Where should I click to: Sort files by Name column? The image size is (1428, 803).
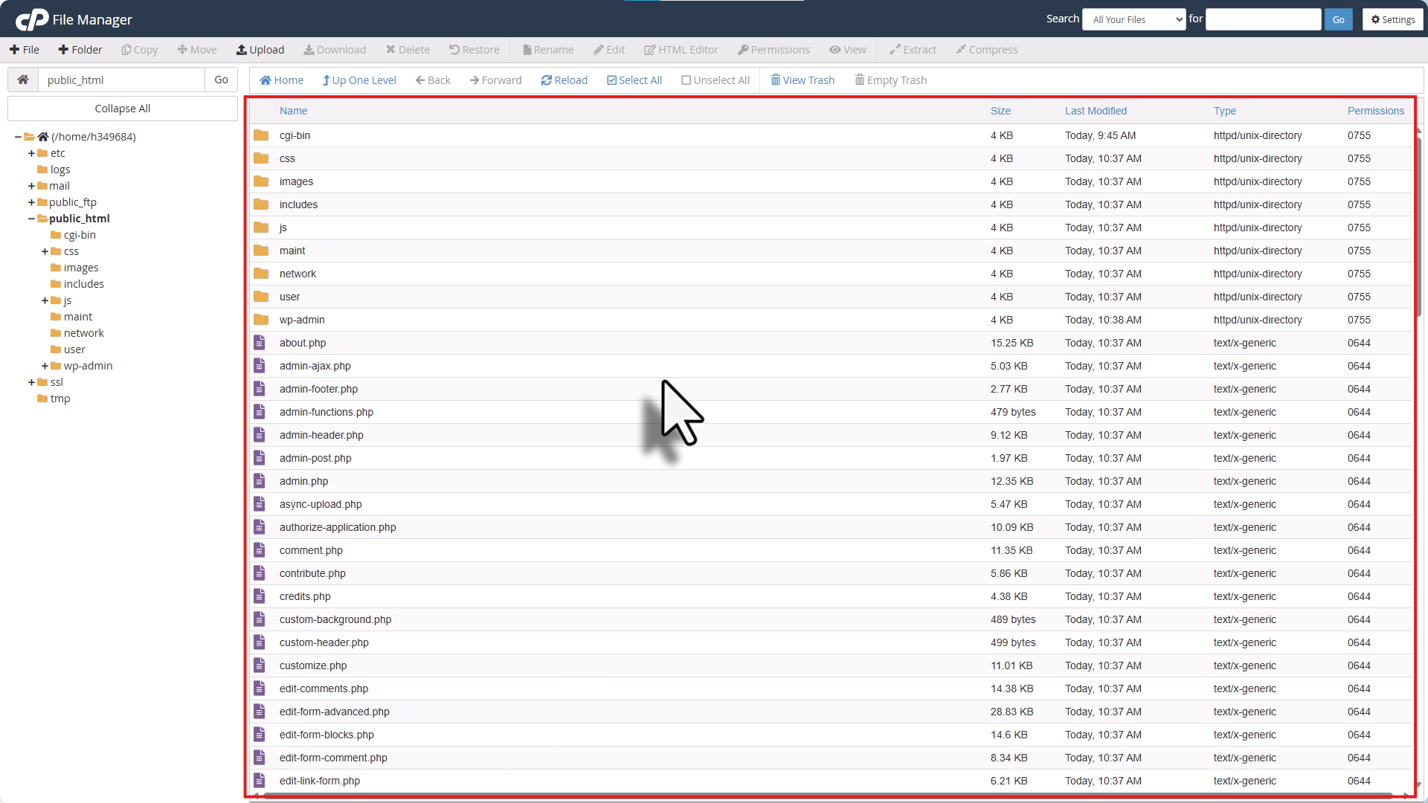pos(293,111)
